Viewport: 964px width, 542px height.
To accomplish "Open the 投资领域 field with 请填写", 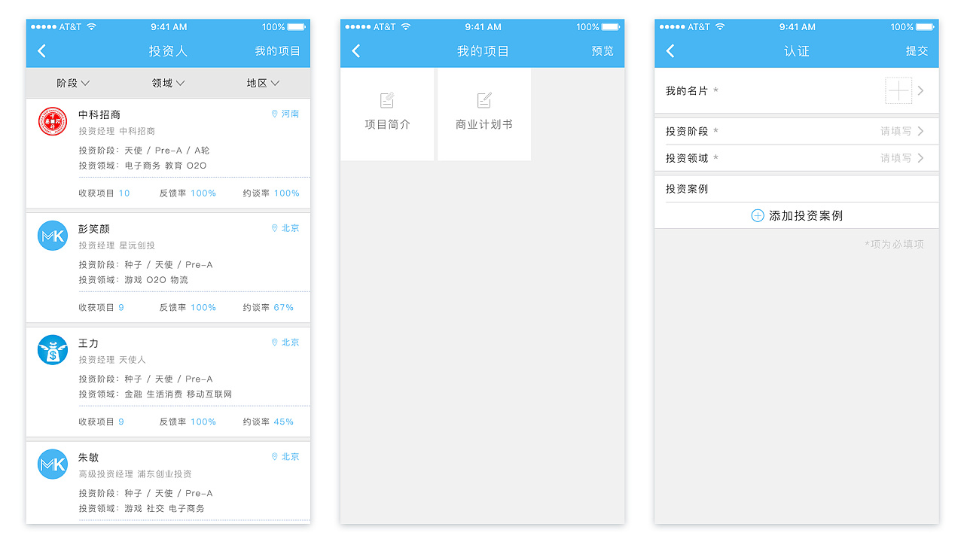I will pyautogui.click(x=797, y=158).
